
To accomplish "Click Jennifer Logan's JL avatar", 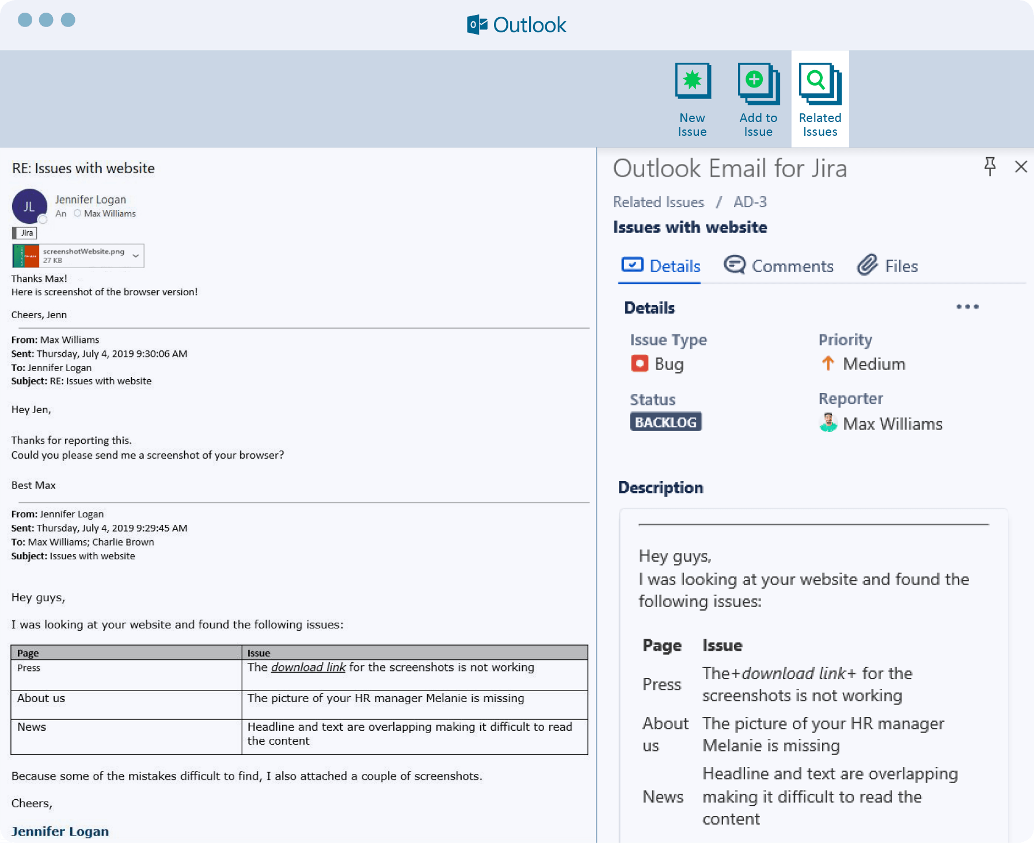I will (29, 206).
